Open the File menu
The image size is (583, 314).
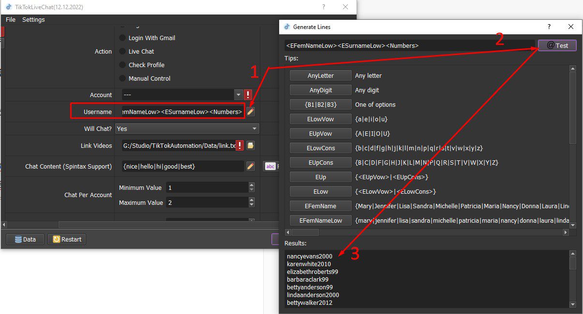point(11,19)
